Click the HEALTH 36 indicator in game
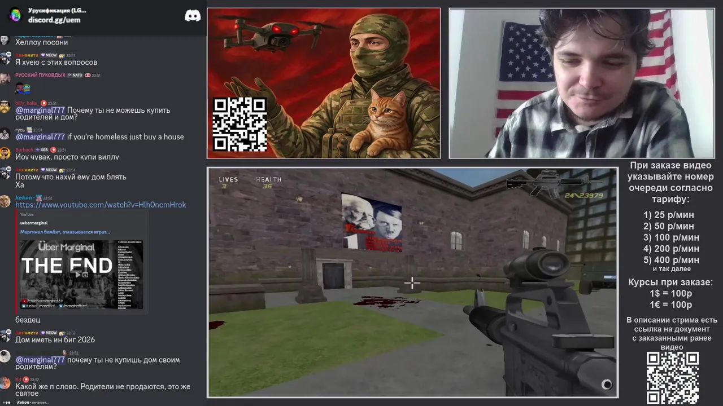723x406 pixels. tap(268, 182)
